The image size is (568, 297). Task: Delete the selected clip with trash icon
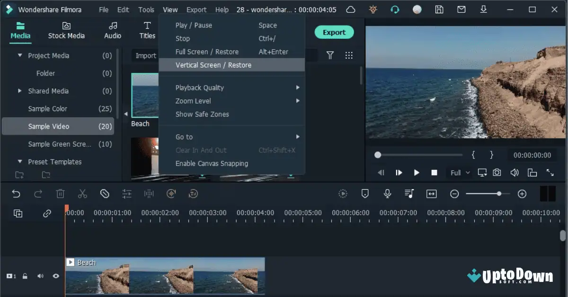[60, 193]
